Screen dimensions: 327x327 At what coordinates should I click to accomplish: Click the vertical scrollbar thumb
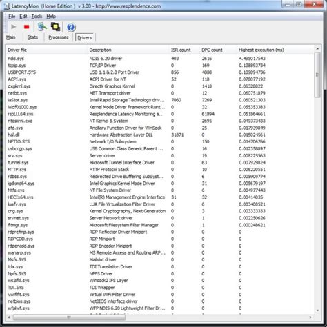point(317,75)
